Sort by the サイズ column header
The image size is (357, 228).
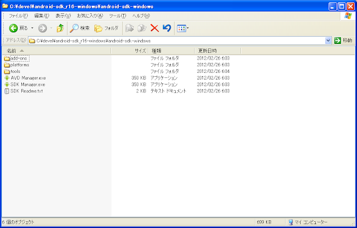(129, 51)
